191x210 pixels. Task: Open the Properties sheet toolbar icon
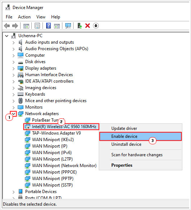click(37, 26)
